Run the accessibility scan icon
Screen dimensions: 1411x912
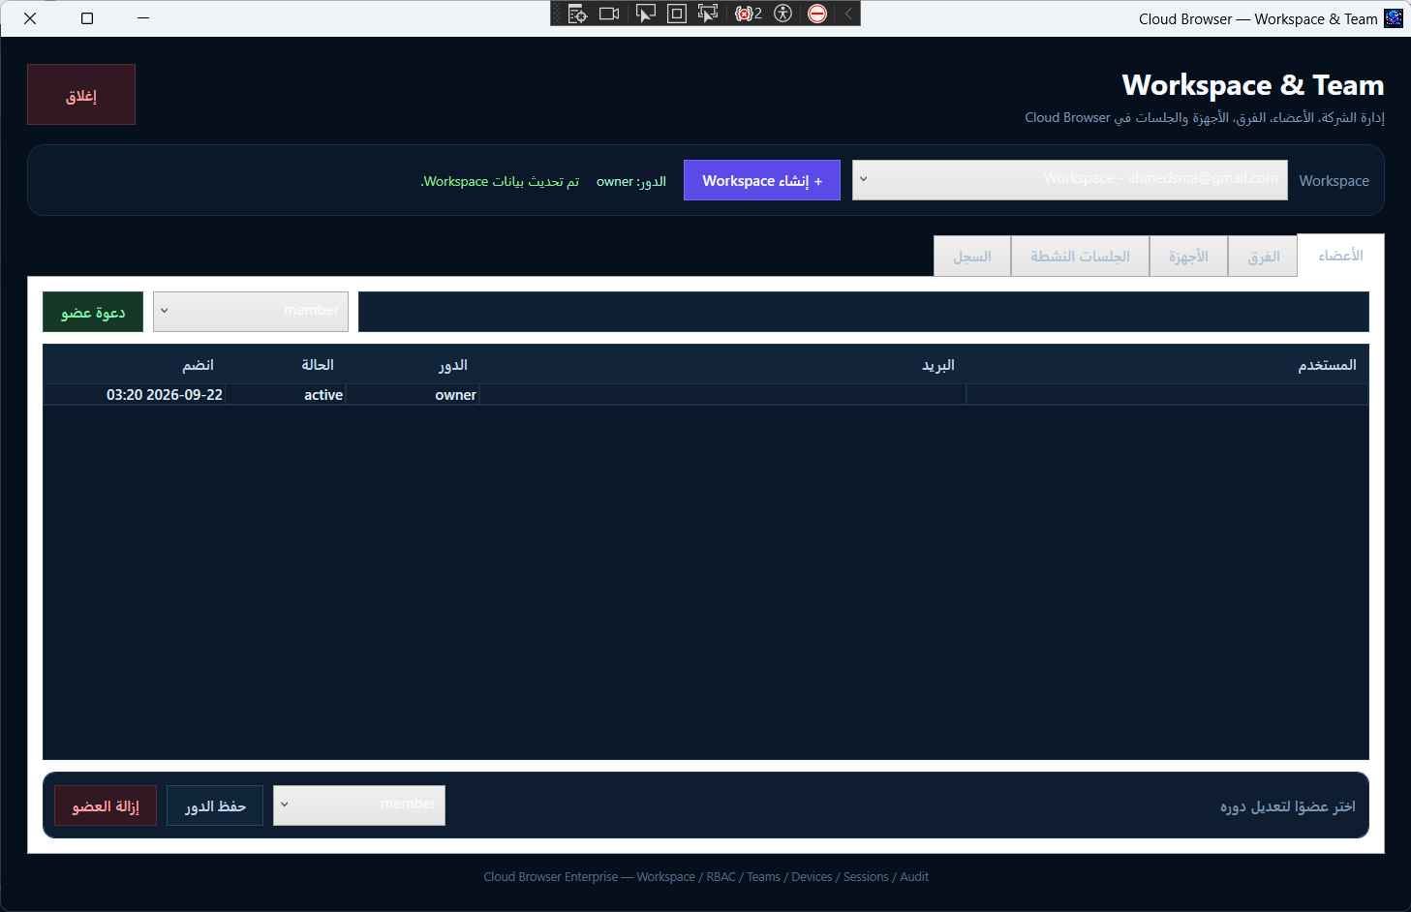tap(783, 14)
